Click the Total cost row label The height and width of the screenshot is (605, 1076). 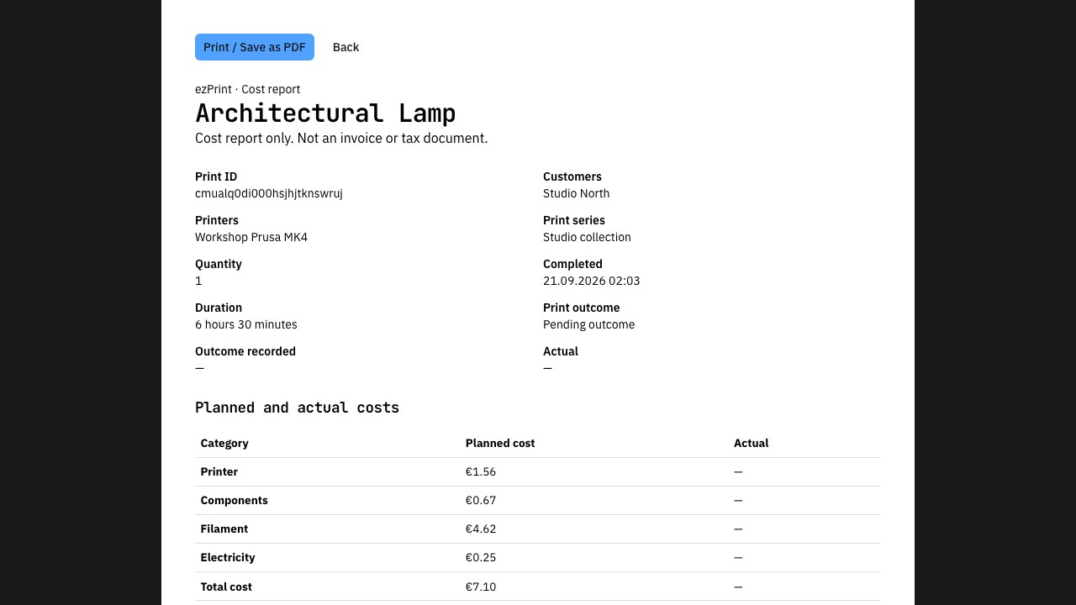pyautogui.click(x=226, y=587)
